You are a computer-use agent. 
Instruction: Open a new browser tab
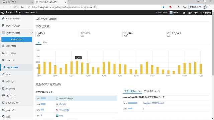(x=70, y=2)
